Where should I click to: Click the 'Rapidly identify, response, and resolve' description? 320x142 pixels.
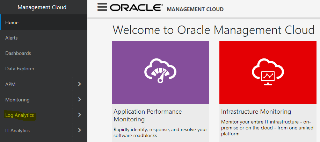click(x=160, y=133)
